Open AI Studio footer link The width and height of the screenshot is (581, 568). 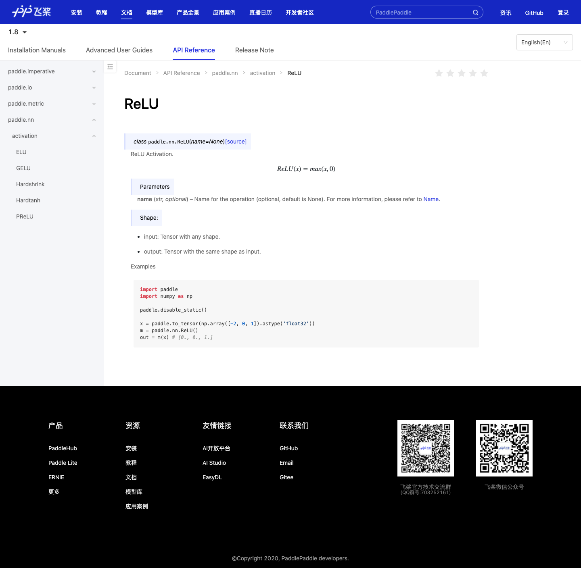[x=214, y=463]
